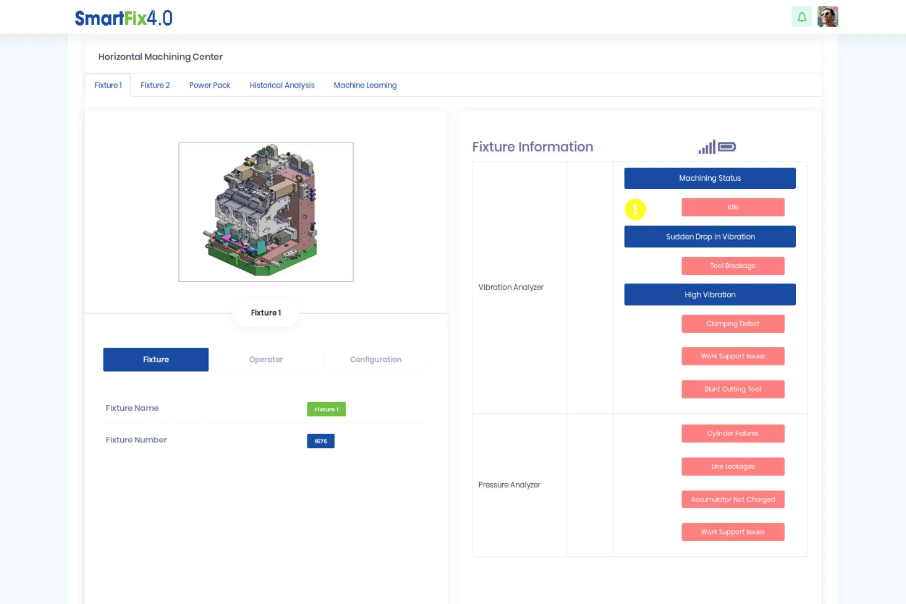Open the Fixture 2 tab
The image size is (906, 604).
click(x=155, y=86)
